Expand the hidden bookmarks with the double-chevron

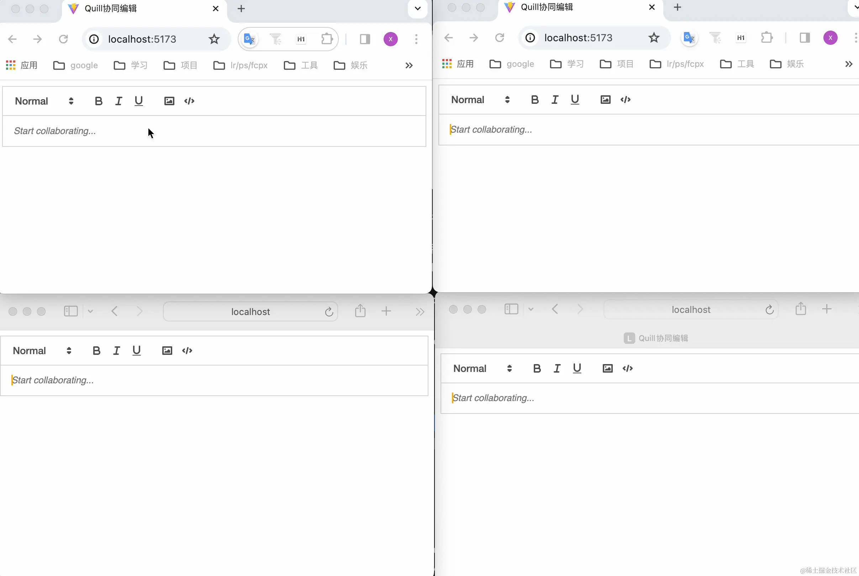tap(409, 65)
